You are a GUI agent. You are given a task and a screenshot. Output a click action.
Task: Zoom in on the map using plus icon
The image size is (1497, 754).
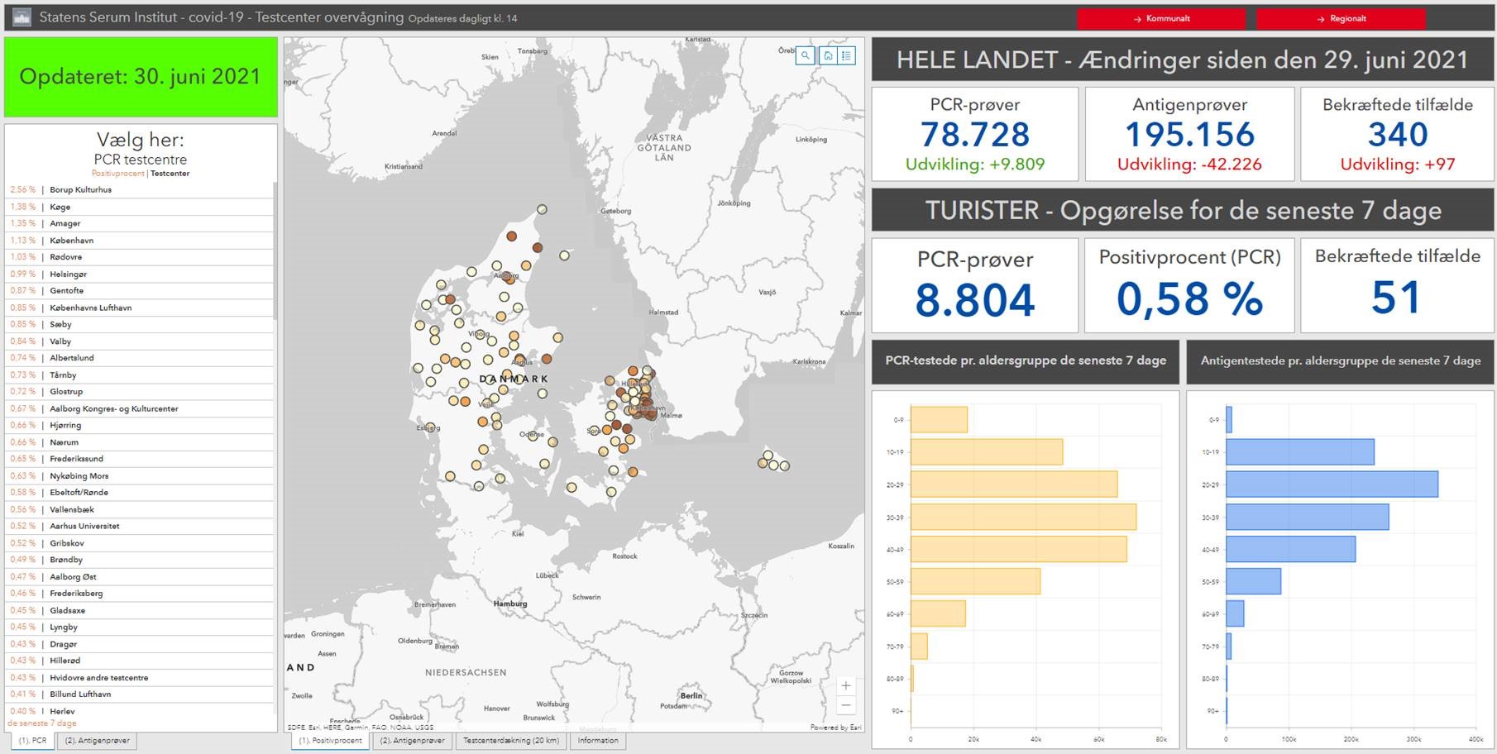tap(846, 685)
